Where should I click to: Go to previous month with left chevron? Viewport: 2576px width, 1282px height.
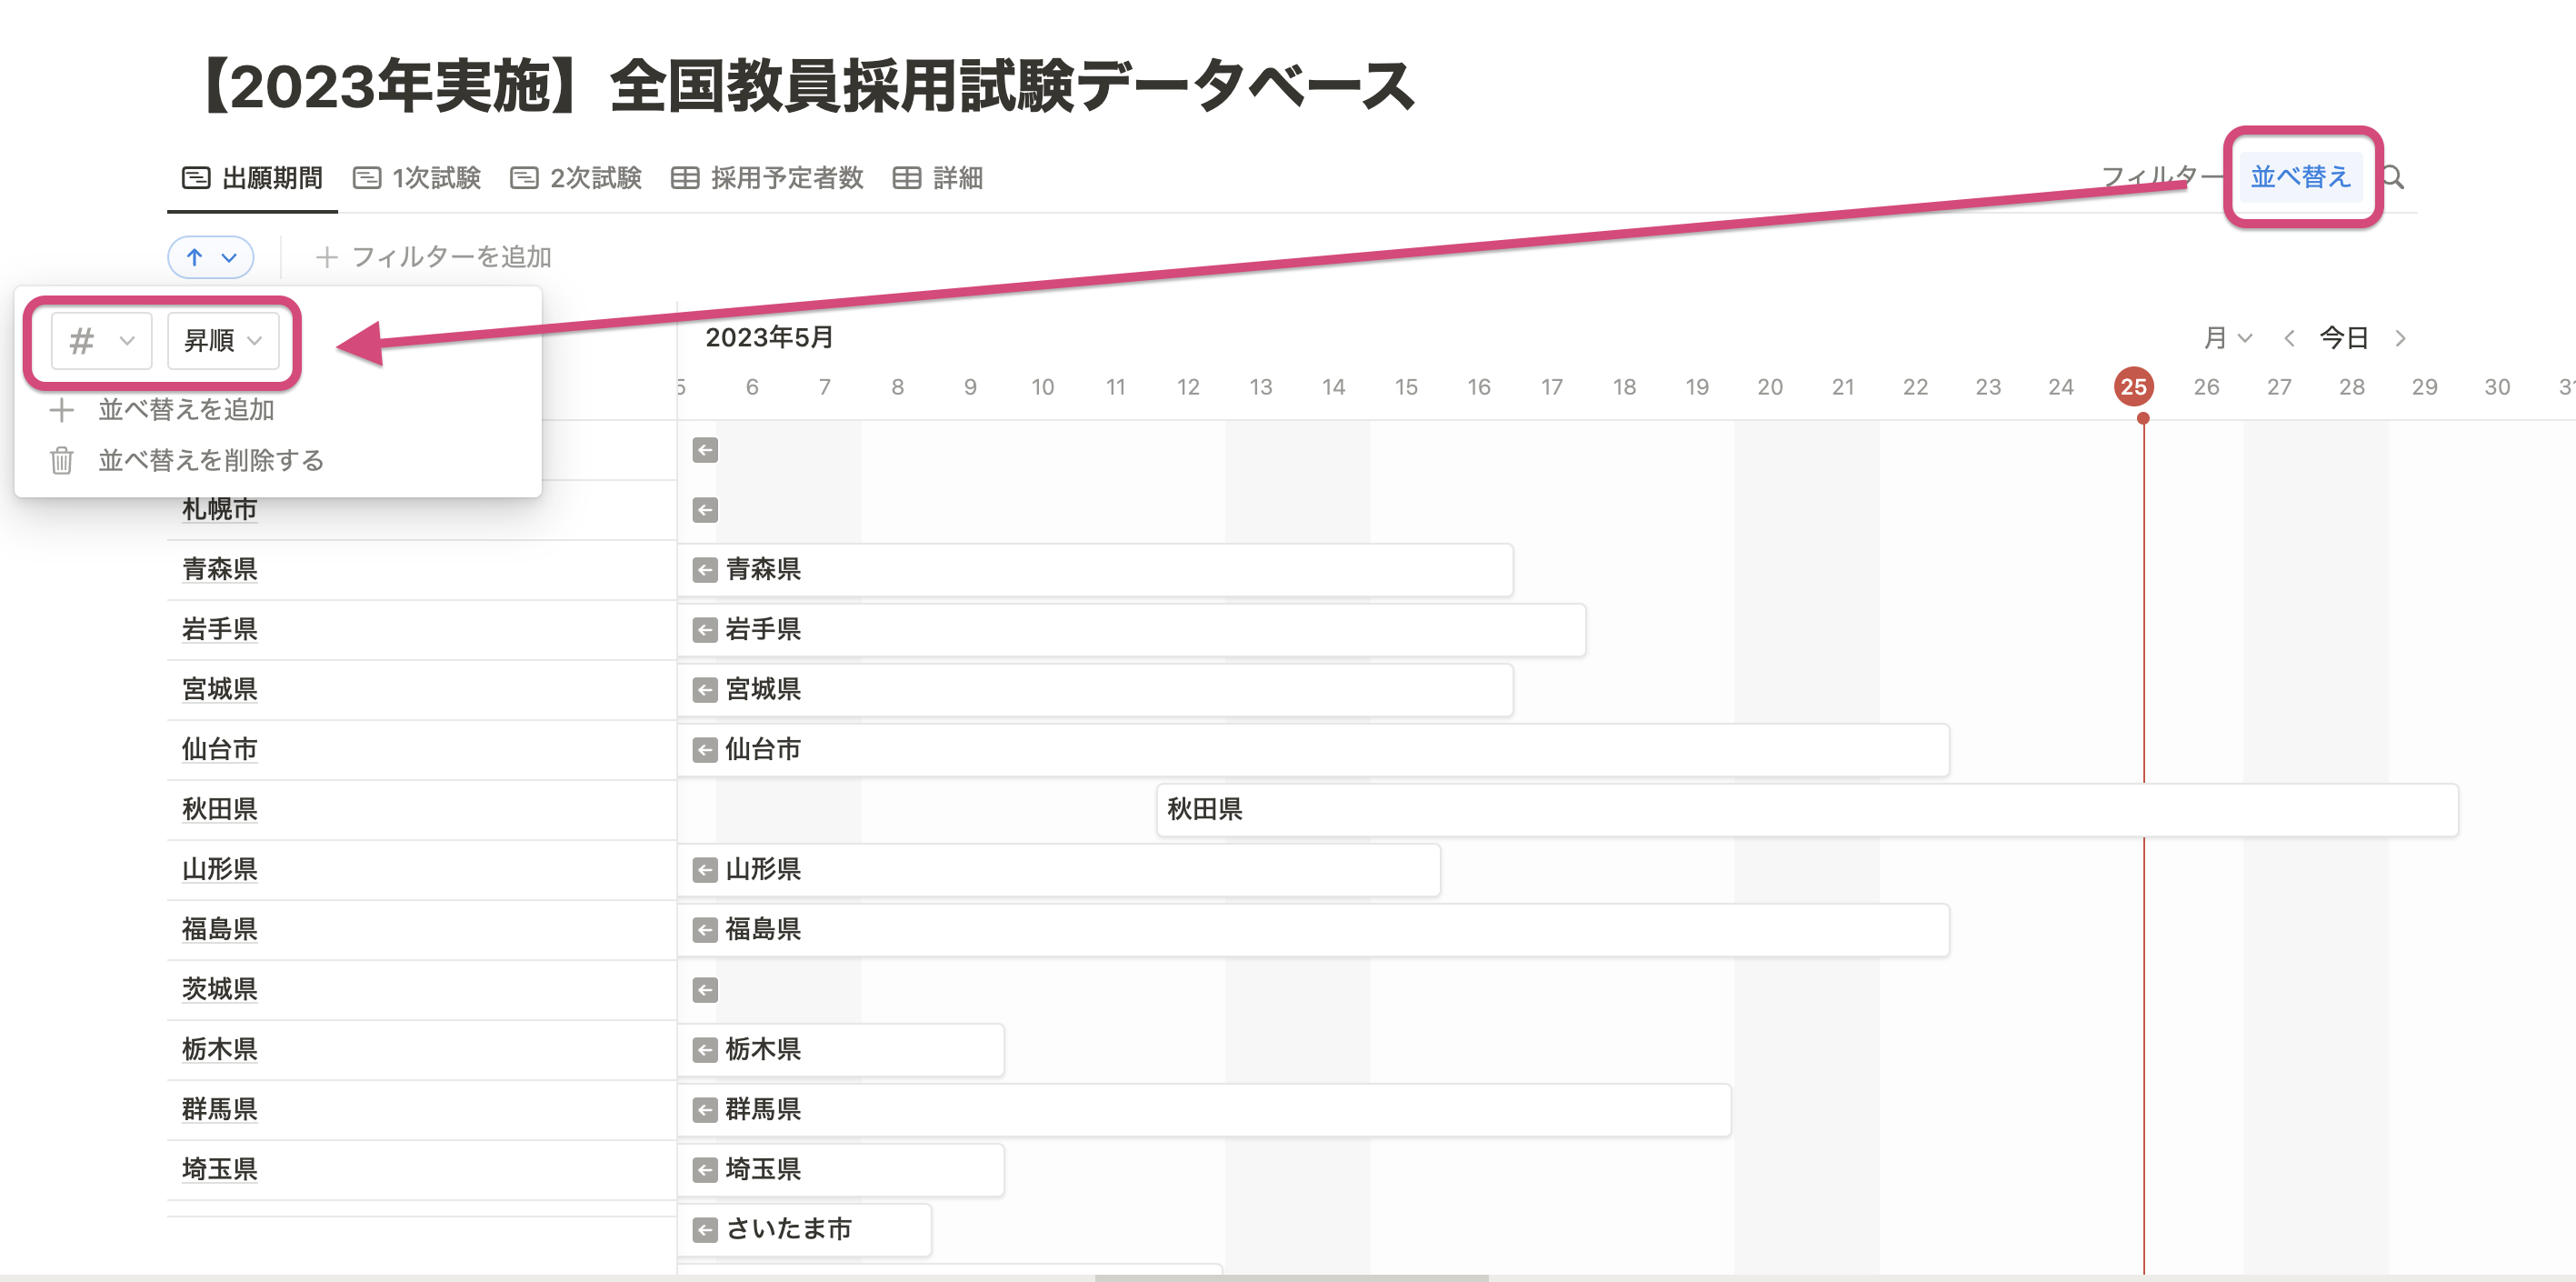2289,338
